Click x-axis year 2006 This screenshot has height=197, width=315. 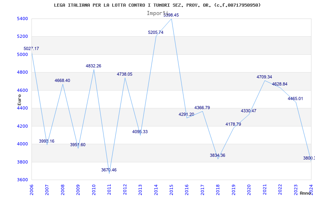point(31,190)
